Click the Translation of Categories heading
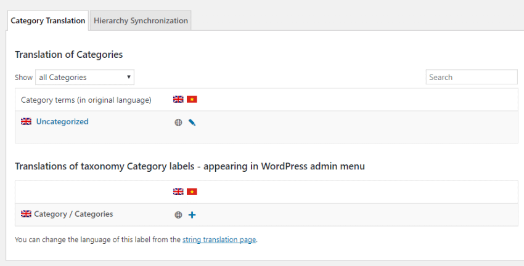524x266 pixels. [x=69, y=55]
